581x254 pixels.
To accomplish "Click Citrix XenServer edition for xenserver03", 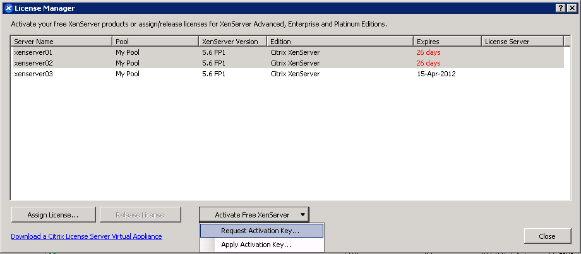I will click(x=295, y=74).
